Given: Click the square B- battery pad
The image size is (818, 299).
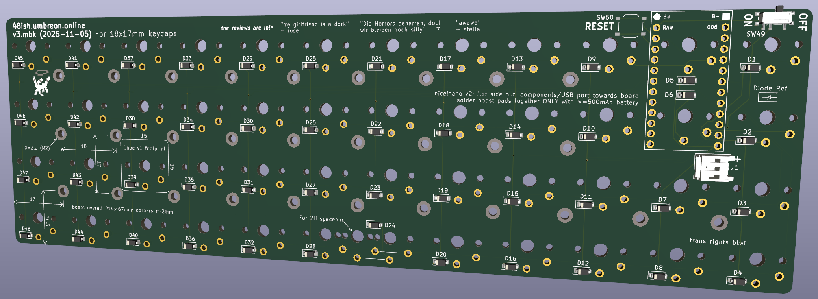Looking at the screenshot, I should [x=726, y=16].
